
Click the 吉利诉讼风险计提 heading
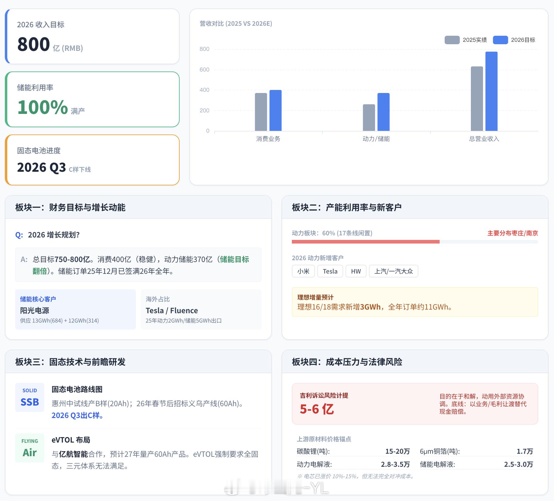click(324, 396)
